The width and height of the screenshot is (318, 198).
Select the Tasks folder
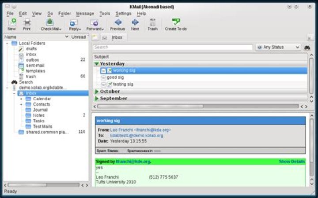pyautogui.click(x=38, y=121)
